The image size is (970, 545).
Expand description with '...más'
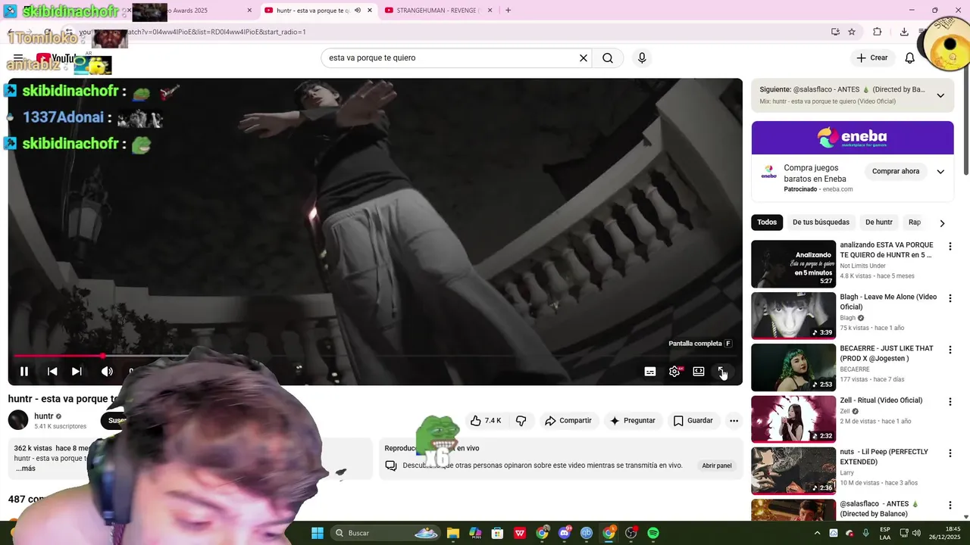point(25,469)
